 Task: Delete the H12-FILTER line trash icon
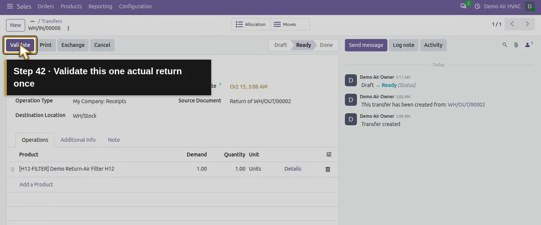328,169
